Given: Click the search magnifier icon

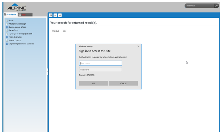Looking at the screenshot, I should coord(216,5).
